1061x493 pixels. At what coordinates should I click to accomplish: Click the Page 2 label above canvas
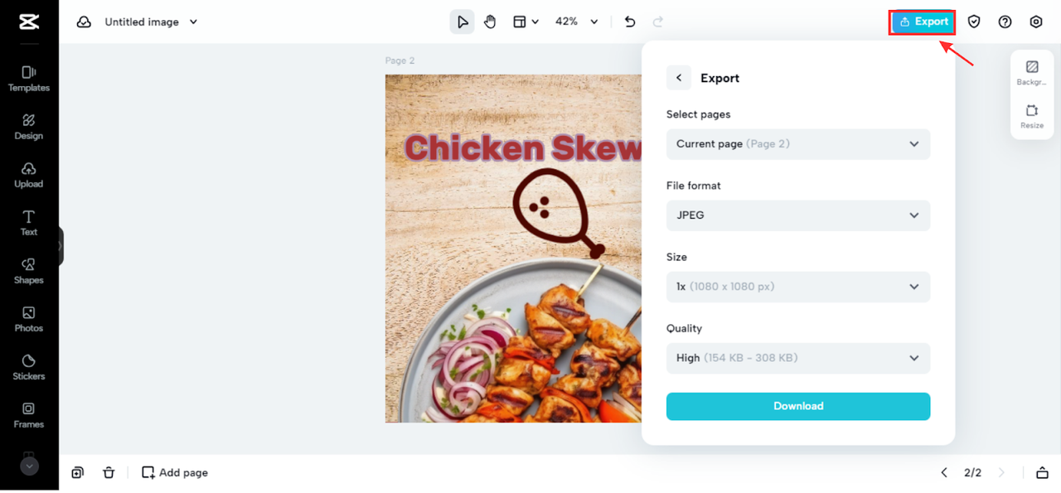tap(400, 60)
